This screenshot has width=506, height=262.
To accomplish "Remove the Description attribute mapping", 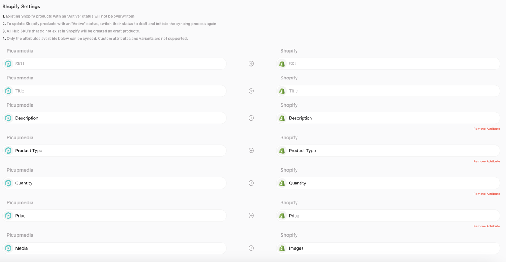I will coord(487,129).
